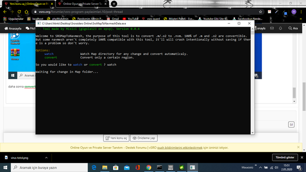Open Office icon on taskbar
The image size is (306, 172).
pyautogui.click(x=138, y=168)
